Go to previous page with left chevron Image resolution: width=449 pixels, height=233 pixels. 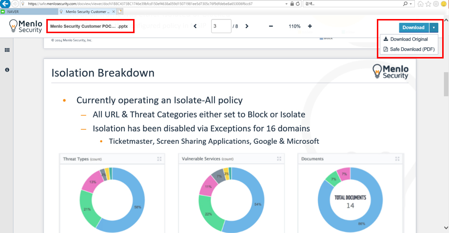[x=195, y=26]
